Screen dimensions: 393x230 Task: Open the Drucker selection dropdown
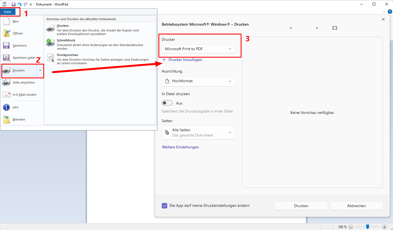coord(198,49)
